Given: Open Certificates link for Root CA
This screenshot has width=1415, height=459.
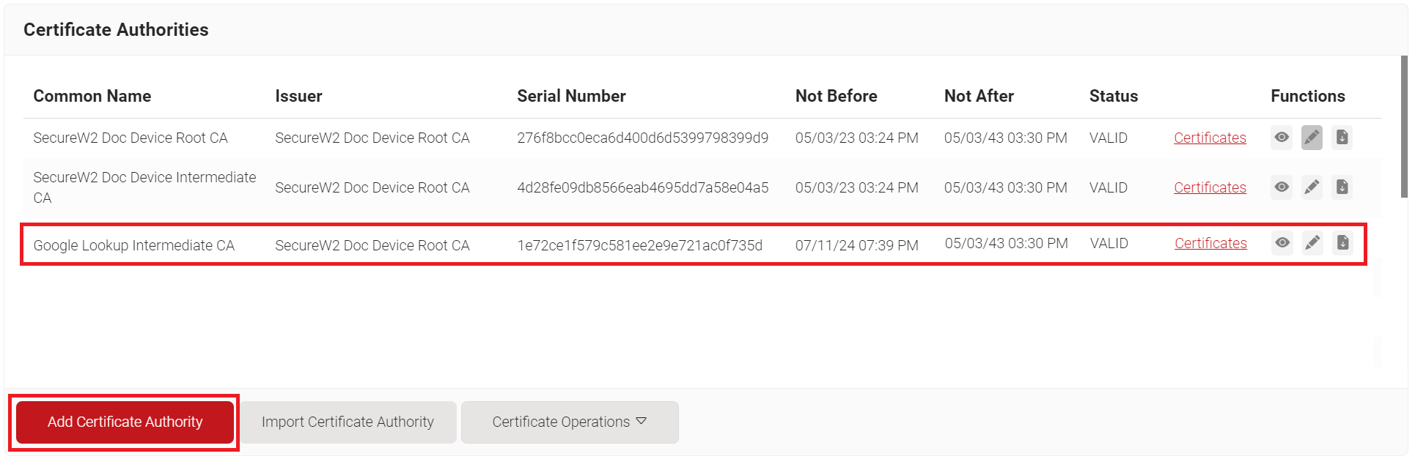Looking at the screenshot, I should coord(1210,138).
